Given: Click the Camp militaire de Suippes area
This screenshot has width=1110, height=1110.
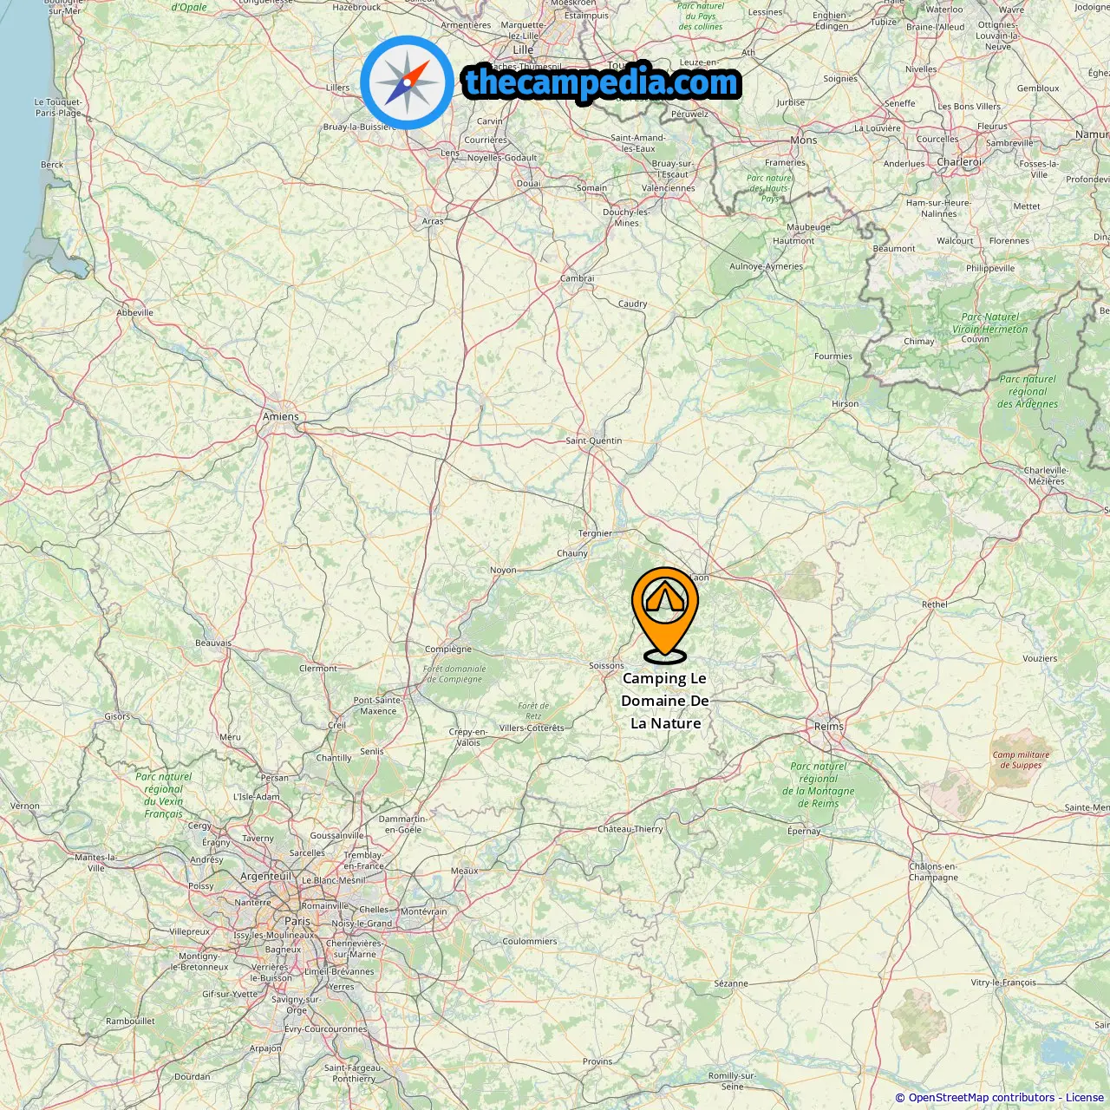Looking at the screenshot, I should tap(1021, 760).
